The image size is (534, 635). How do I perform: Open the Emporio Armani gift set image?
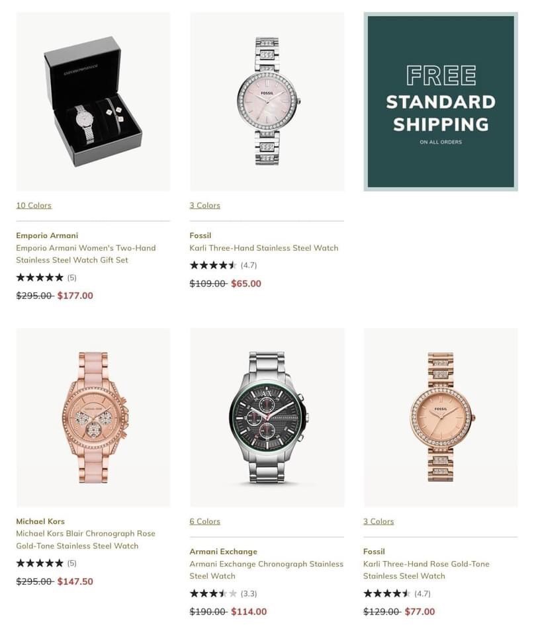click(x=93, y=101)
